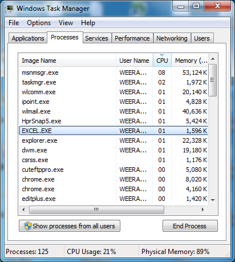Image resolution: width=235 pixels, height=262 pixels.
Task: Open the Help menu
Action: click(88, 23)
